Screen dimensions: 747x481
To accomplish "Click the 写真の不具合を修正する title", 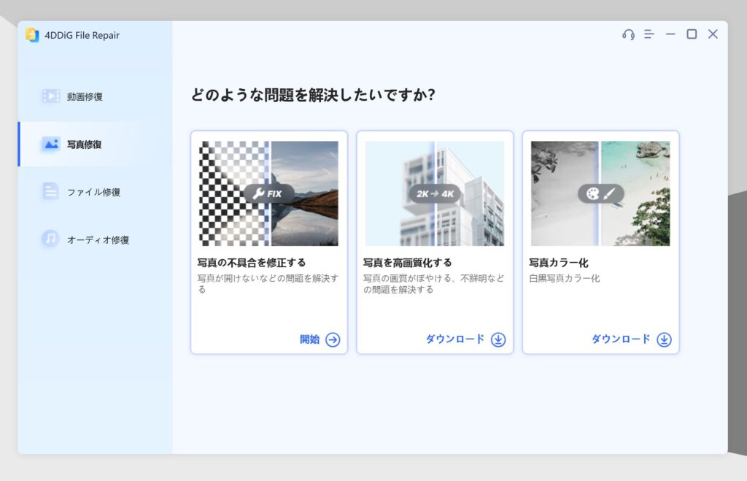I will click(252, 263).
